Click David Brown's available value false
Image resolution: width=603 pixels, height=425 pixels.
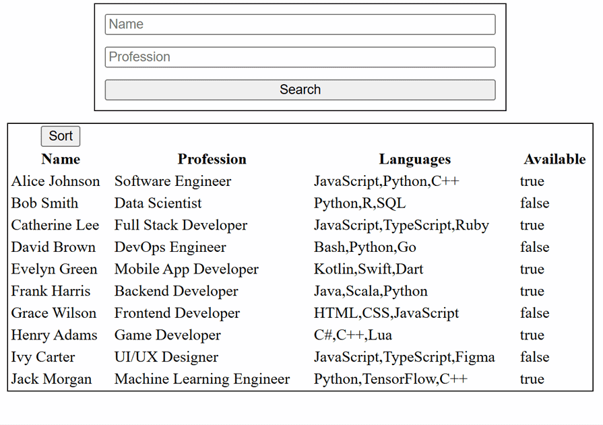coord(535,247)
